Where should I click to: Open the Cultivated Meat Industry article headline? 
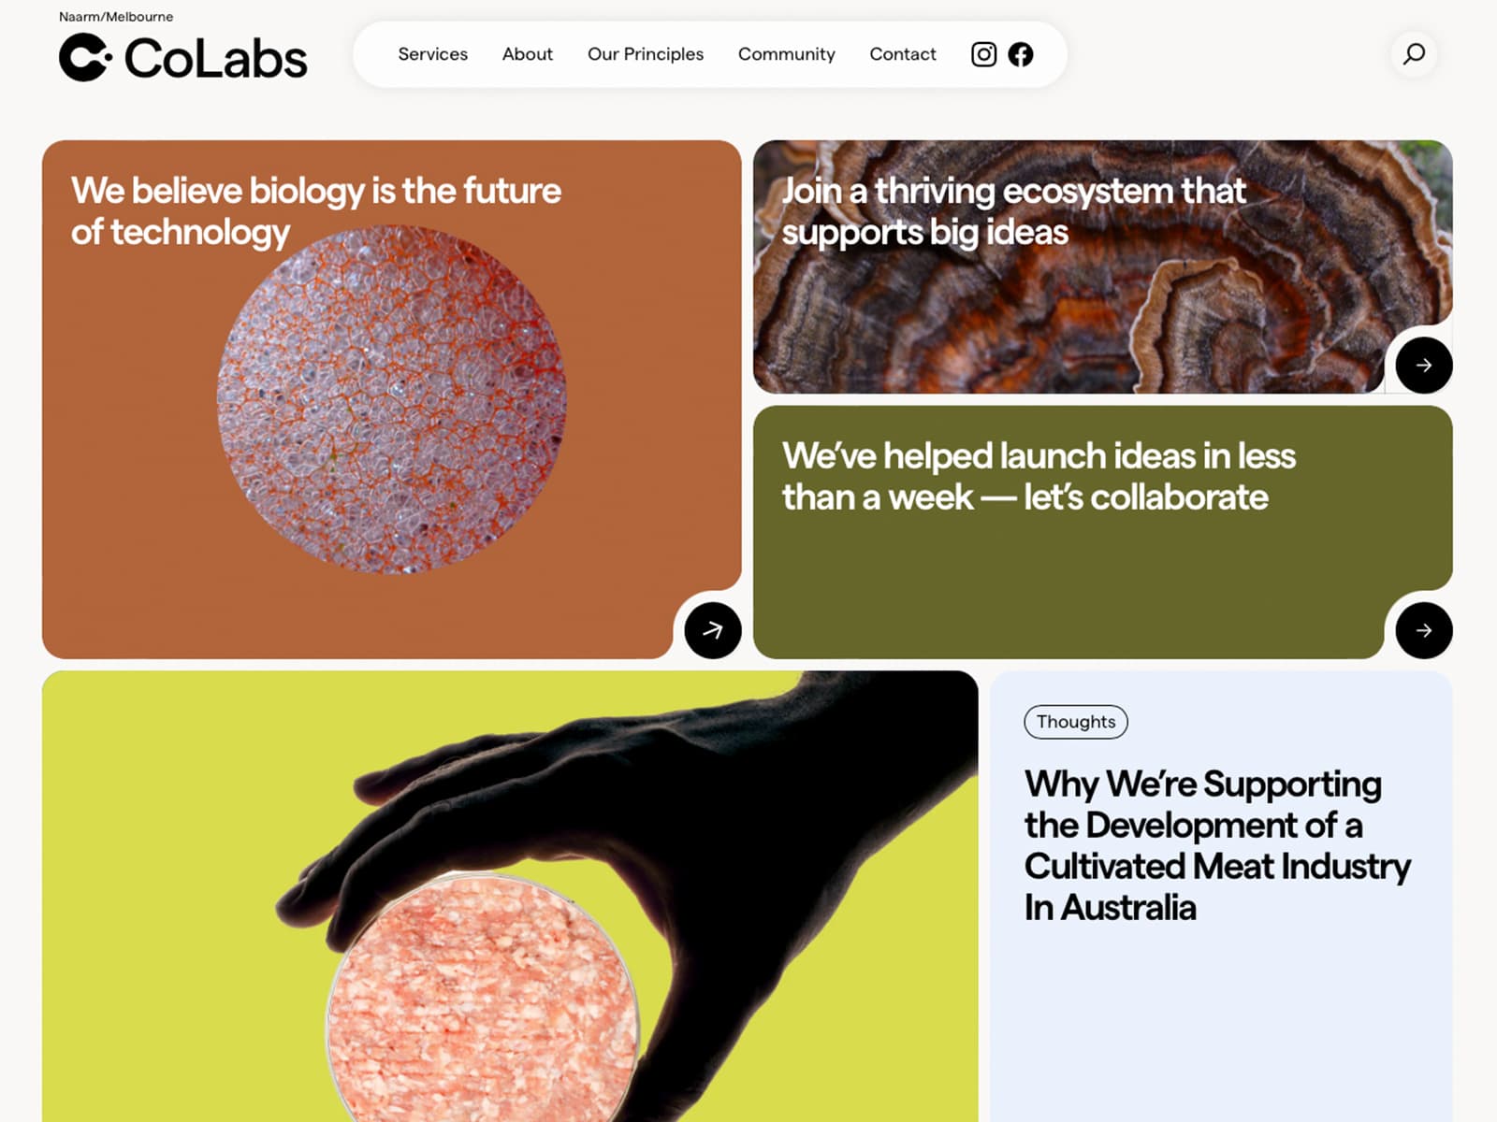[x=1216, y=845]
